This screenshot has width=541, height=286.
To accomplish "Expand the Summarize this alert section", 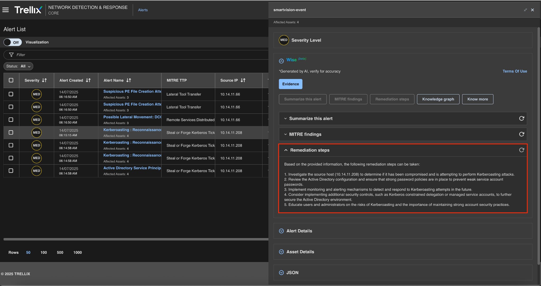I will 285,119.
